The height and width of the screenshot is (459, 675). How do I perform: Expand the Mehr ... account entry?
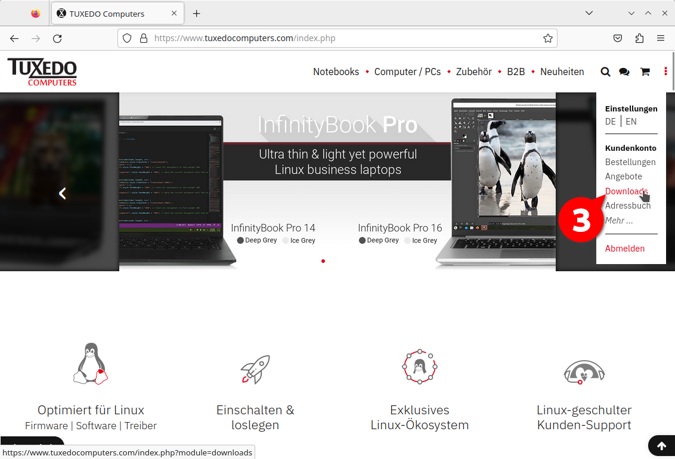(618, 220)
